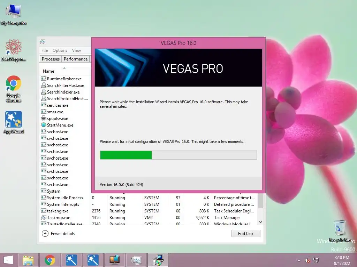The height and width of the screenshot is (267, 357).
Task: Select SearchIndexer.exe row
Action: 65,92
